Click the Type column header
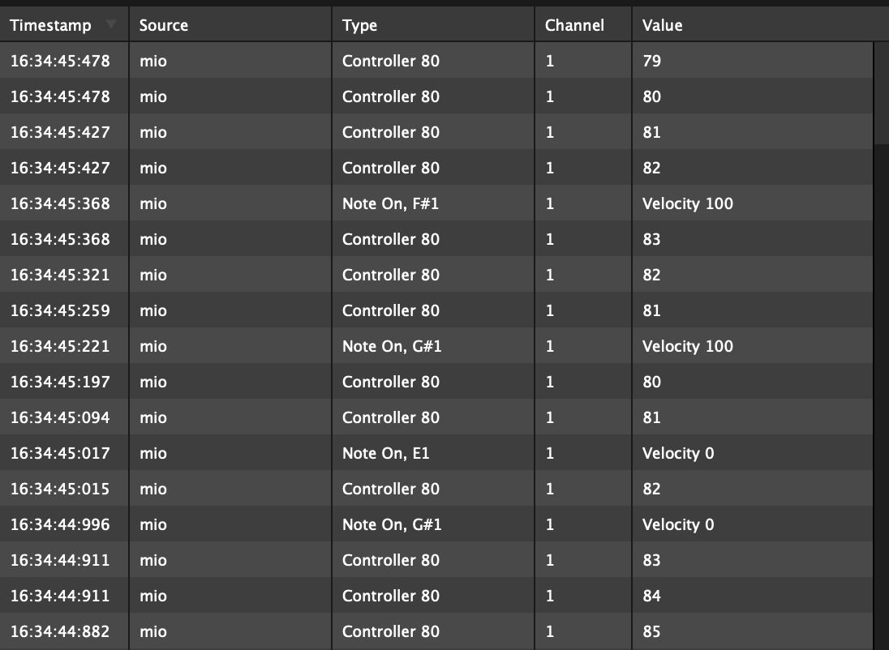The height and width of the screenshot is (650, 889). pos(360,25)
